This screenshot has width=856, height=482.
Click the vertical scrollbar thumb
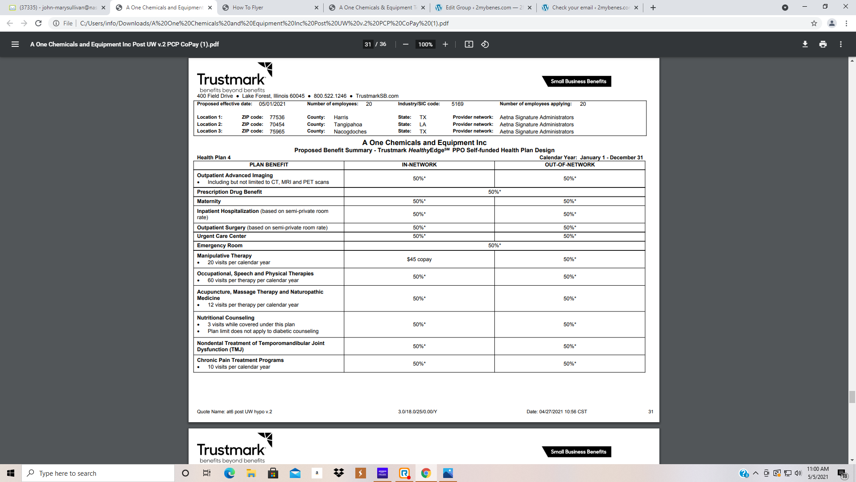click(x=852, y=397)
